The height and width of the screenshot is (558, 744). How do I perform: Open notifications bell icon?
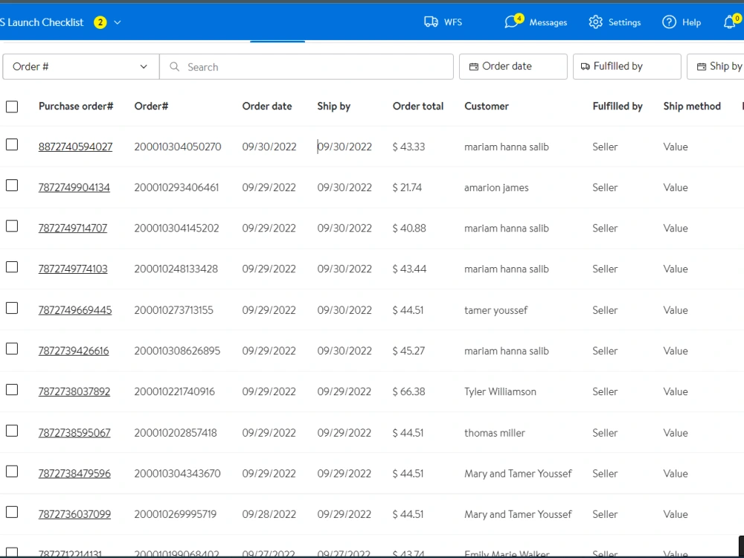[x=729, y=22]
